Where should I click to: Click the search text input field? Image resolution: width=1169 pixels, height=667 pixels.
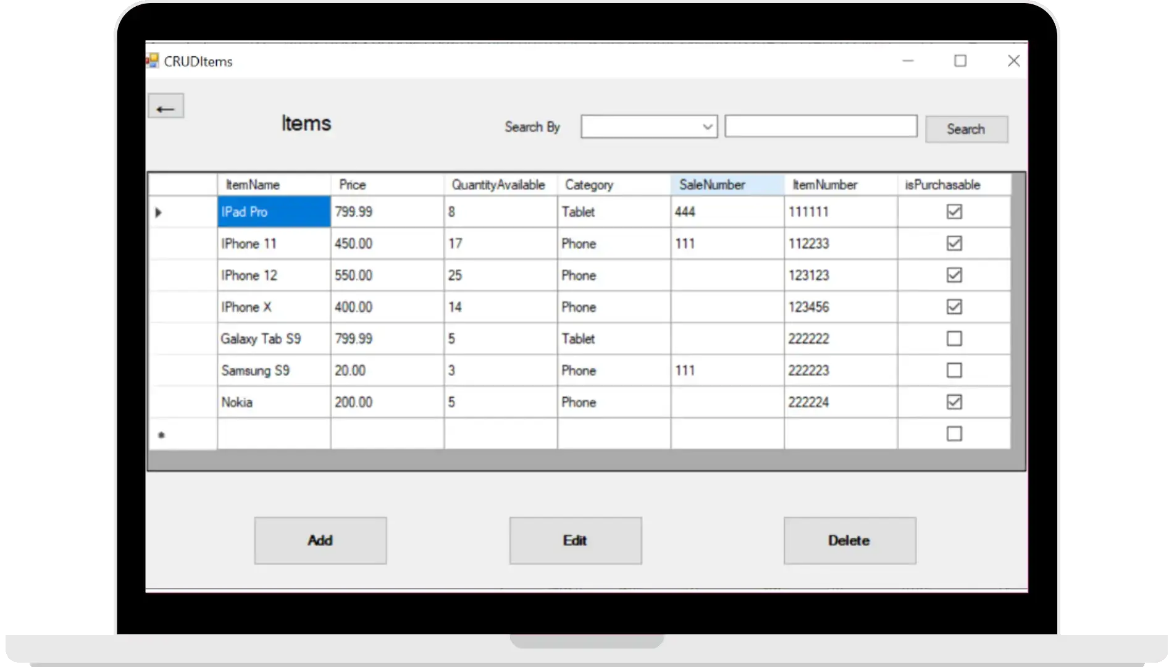(821, 126)
